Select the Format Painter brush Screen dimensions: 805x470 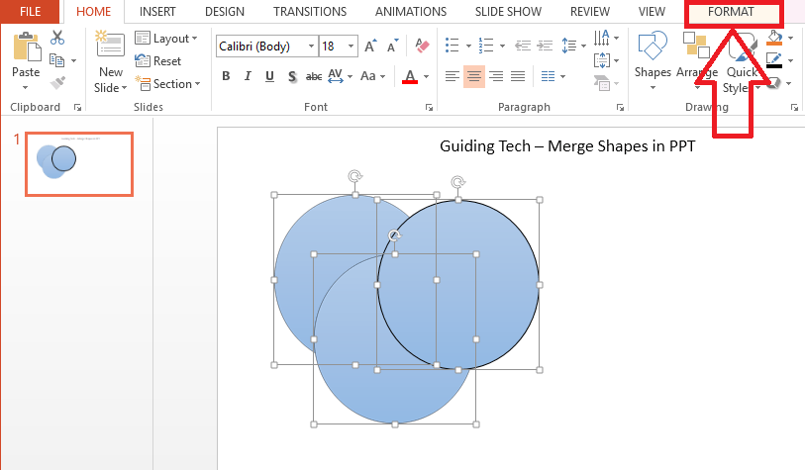point(56,83)
